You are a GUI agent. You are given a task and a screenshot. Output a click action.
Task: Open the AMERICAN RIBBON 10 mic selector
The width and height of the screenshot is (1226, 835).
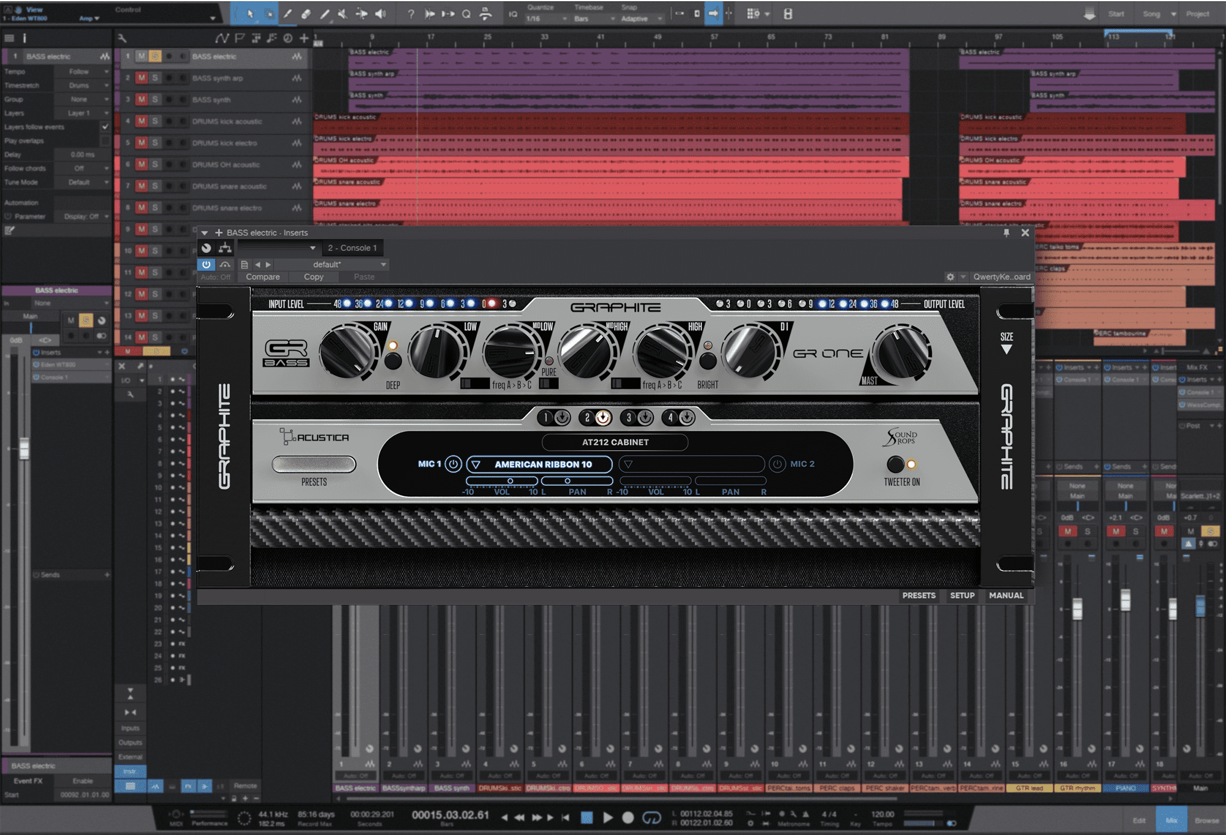[x=540, y=464]
